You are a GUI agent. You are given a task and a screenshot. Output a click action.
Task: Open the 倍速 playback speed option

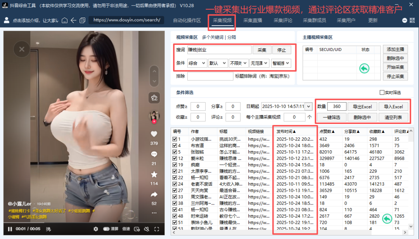pos(126,229)
